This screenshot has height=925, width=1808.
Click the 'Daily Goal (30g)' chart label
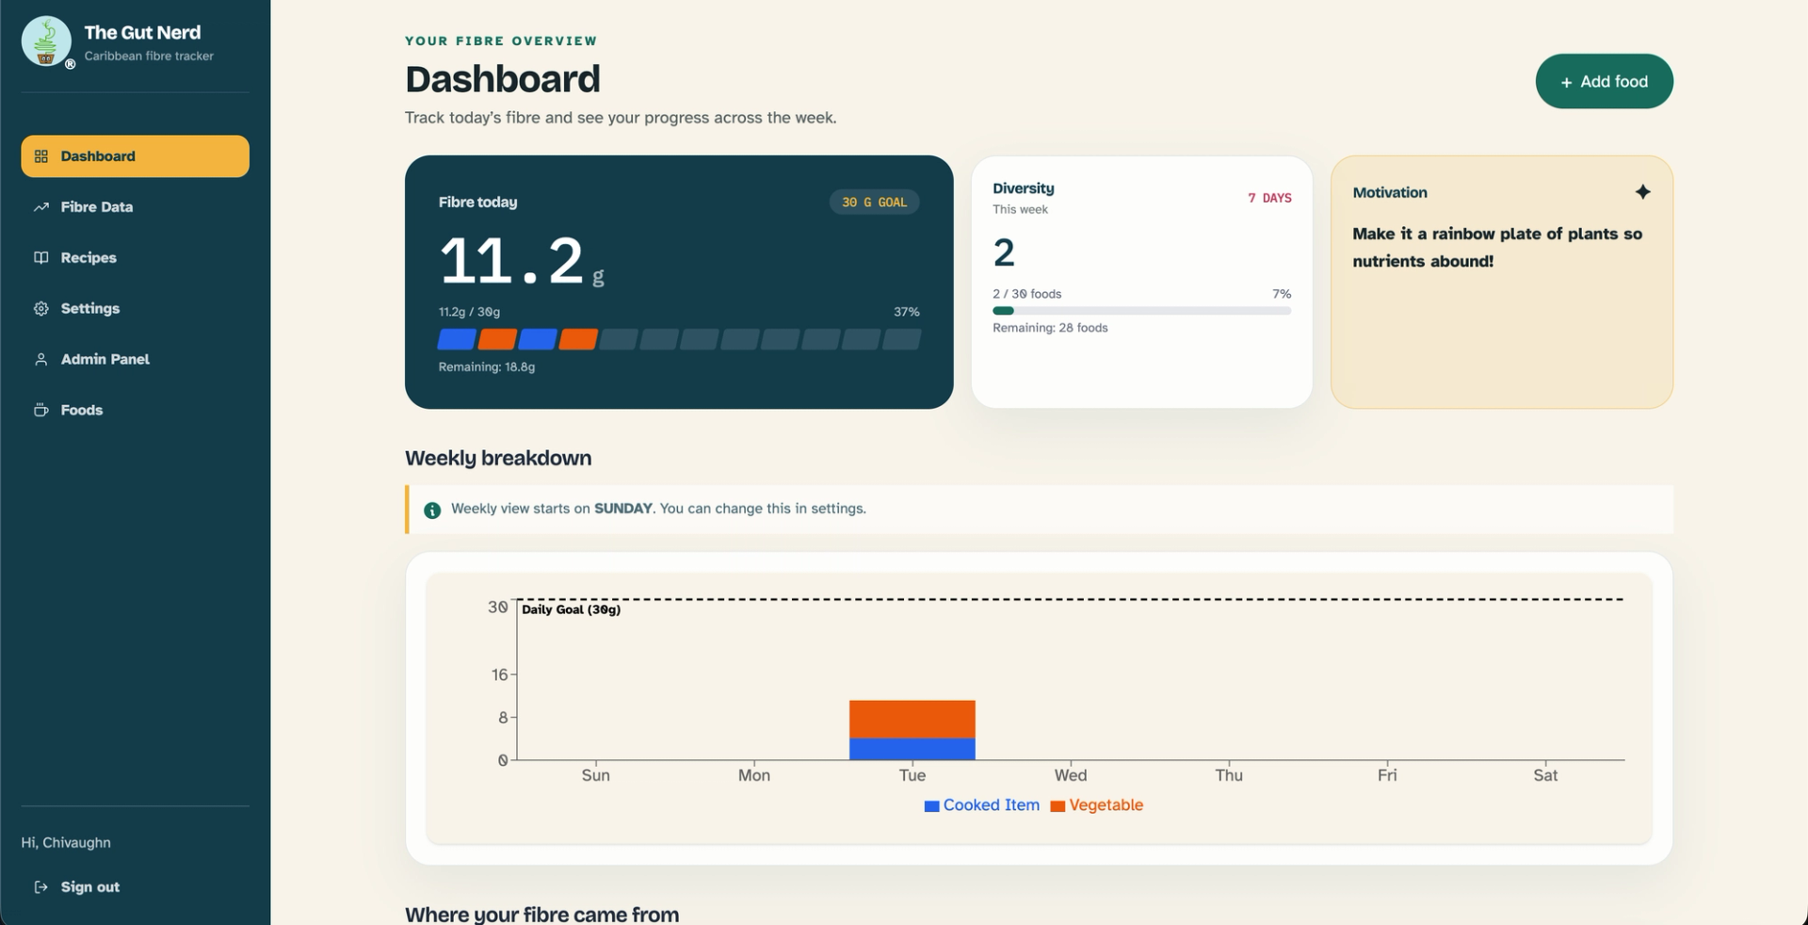[x=571, y=609]
